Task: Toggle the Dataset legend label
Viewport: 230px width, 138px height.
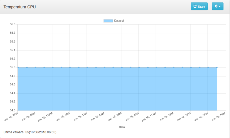Action: (x=119, y=21)
